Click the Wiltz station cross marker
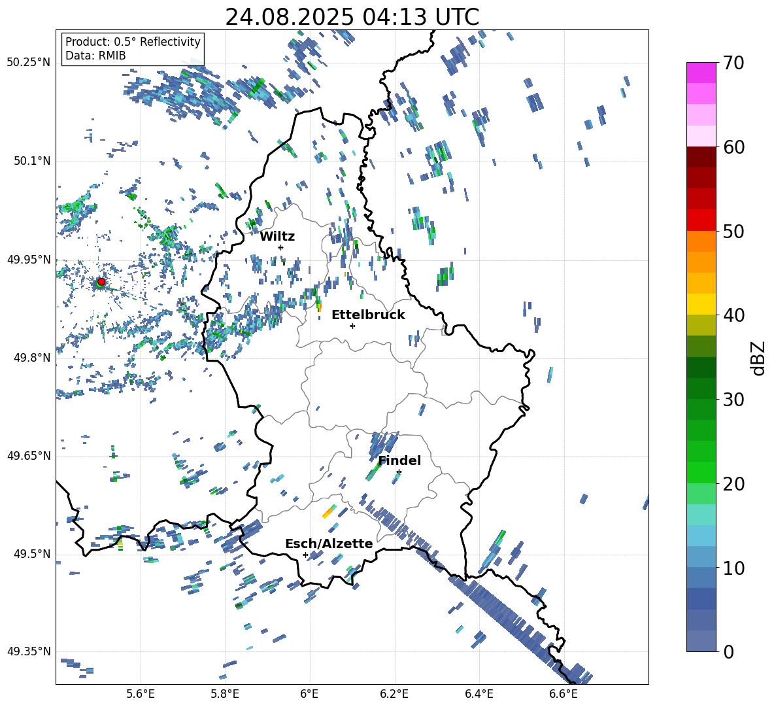 point(280,247)
